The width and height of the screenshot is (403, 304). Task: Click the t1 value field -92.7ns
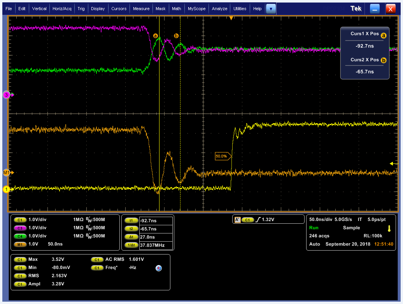pos(156,221)
